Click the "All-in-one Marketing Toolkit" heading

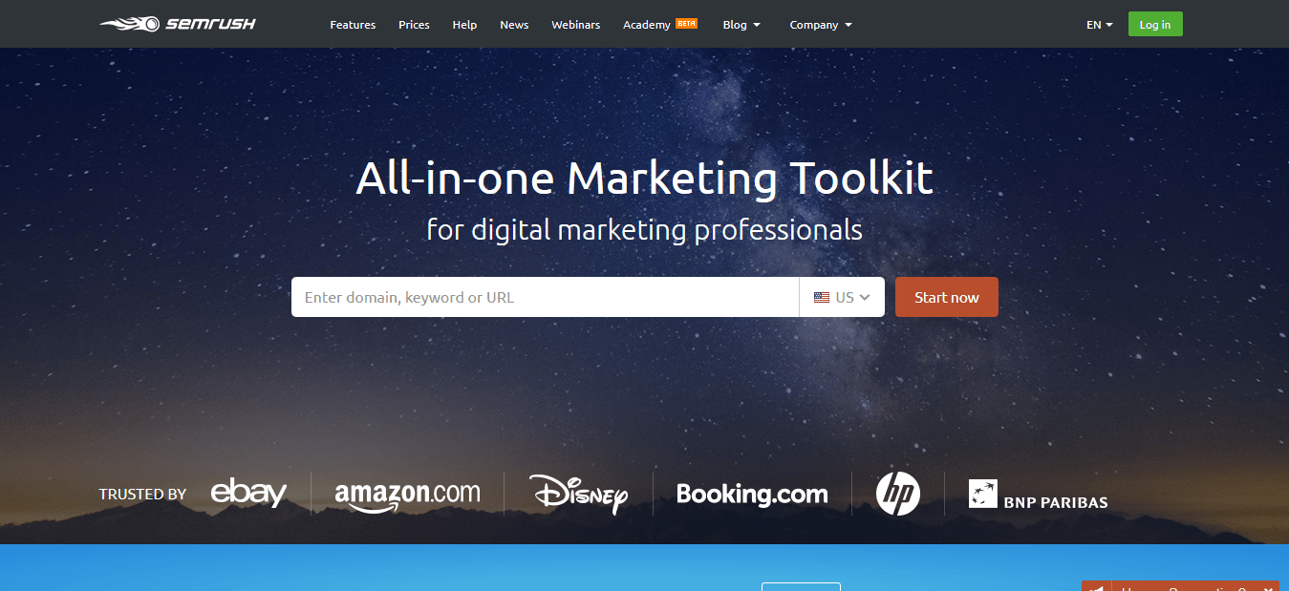[644, 179]
